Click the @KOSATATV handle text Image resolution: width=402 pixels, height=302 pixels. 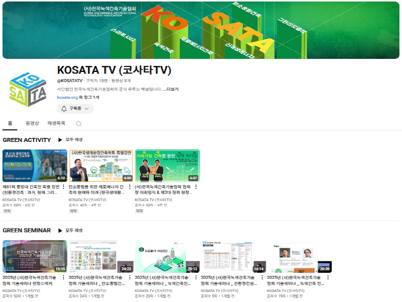coord(70,81)
